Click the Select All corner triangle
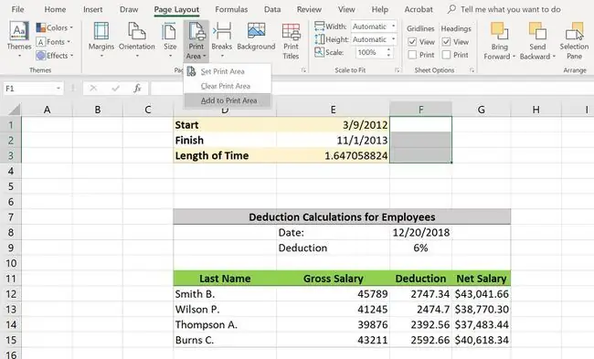Screen dimensions: 594x359 15,110
